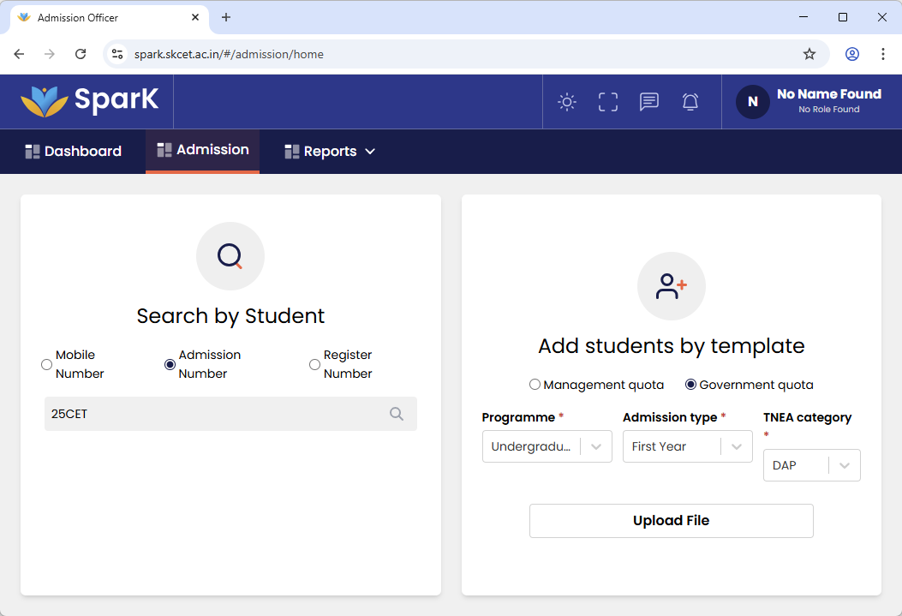Open the notifications bell icon
902x616 pixels.
click(x=690, y=102)
